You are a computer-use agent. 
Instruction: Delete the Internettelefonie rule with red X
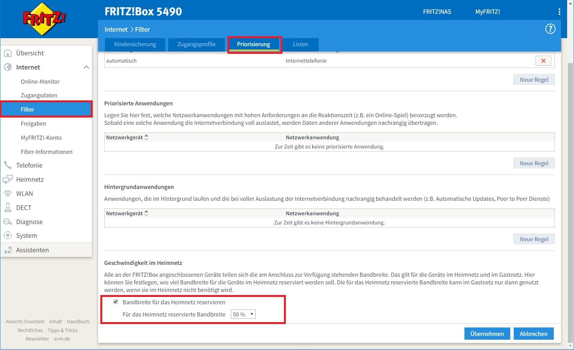543,61
